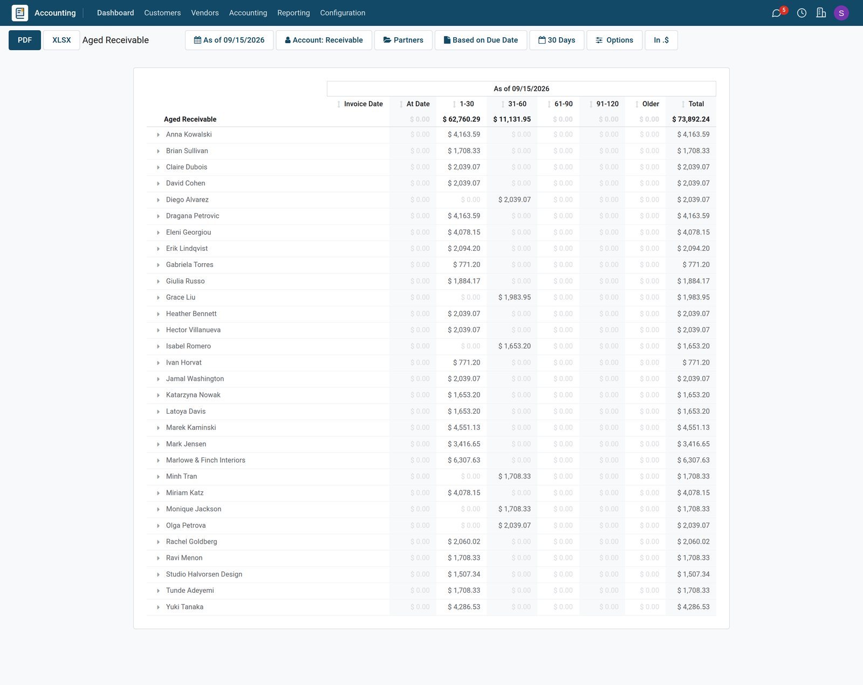Open the activities clock icon
This screenshot has width=863, height=685.
[x=802, y=13]
